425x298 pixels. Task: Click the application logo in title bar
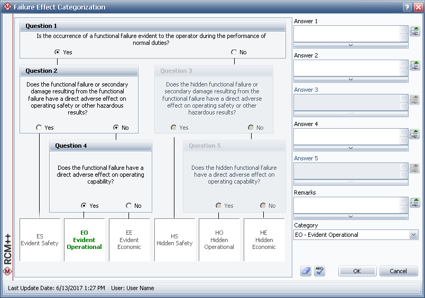click(x=6, y=7)
